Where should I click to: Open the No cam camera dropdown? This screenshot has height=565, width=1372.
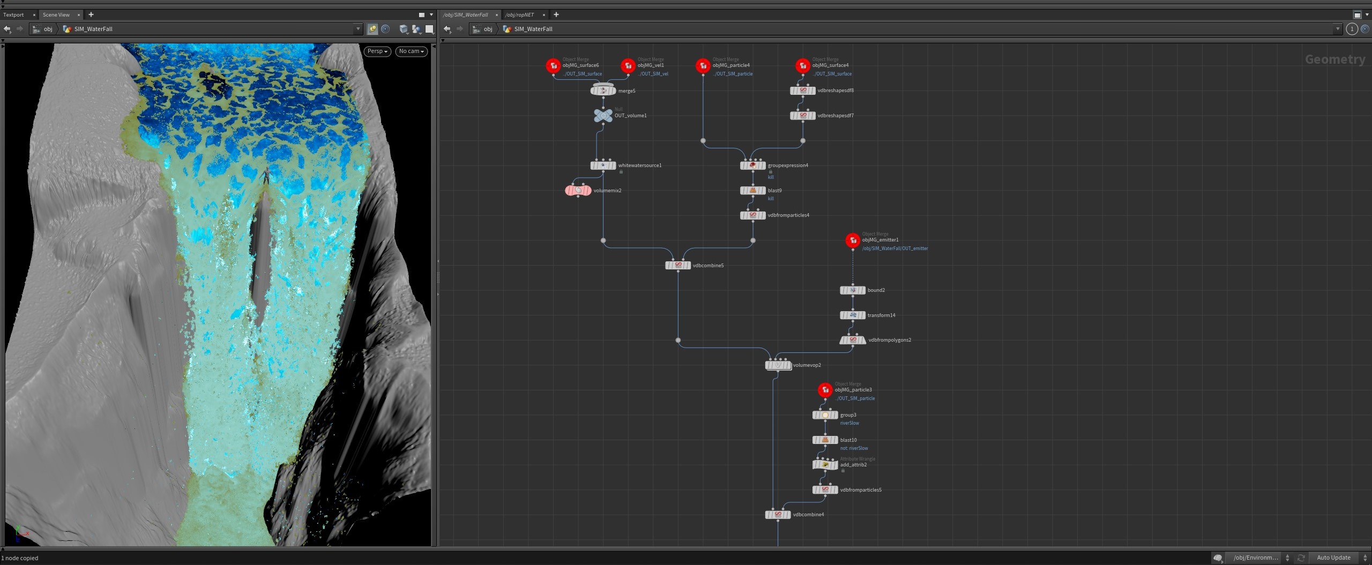tap(412, 51)
